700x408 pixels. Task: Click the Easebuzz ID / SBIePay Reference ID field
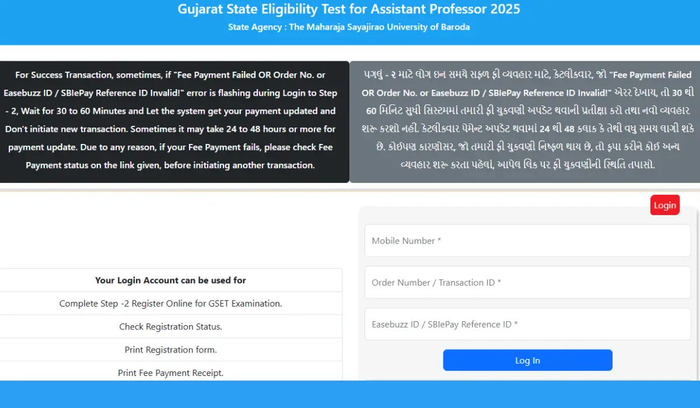(x=527, y=324)
